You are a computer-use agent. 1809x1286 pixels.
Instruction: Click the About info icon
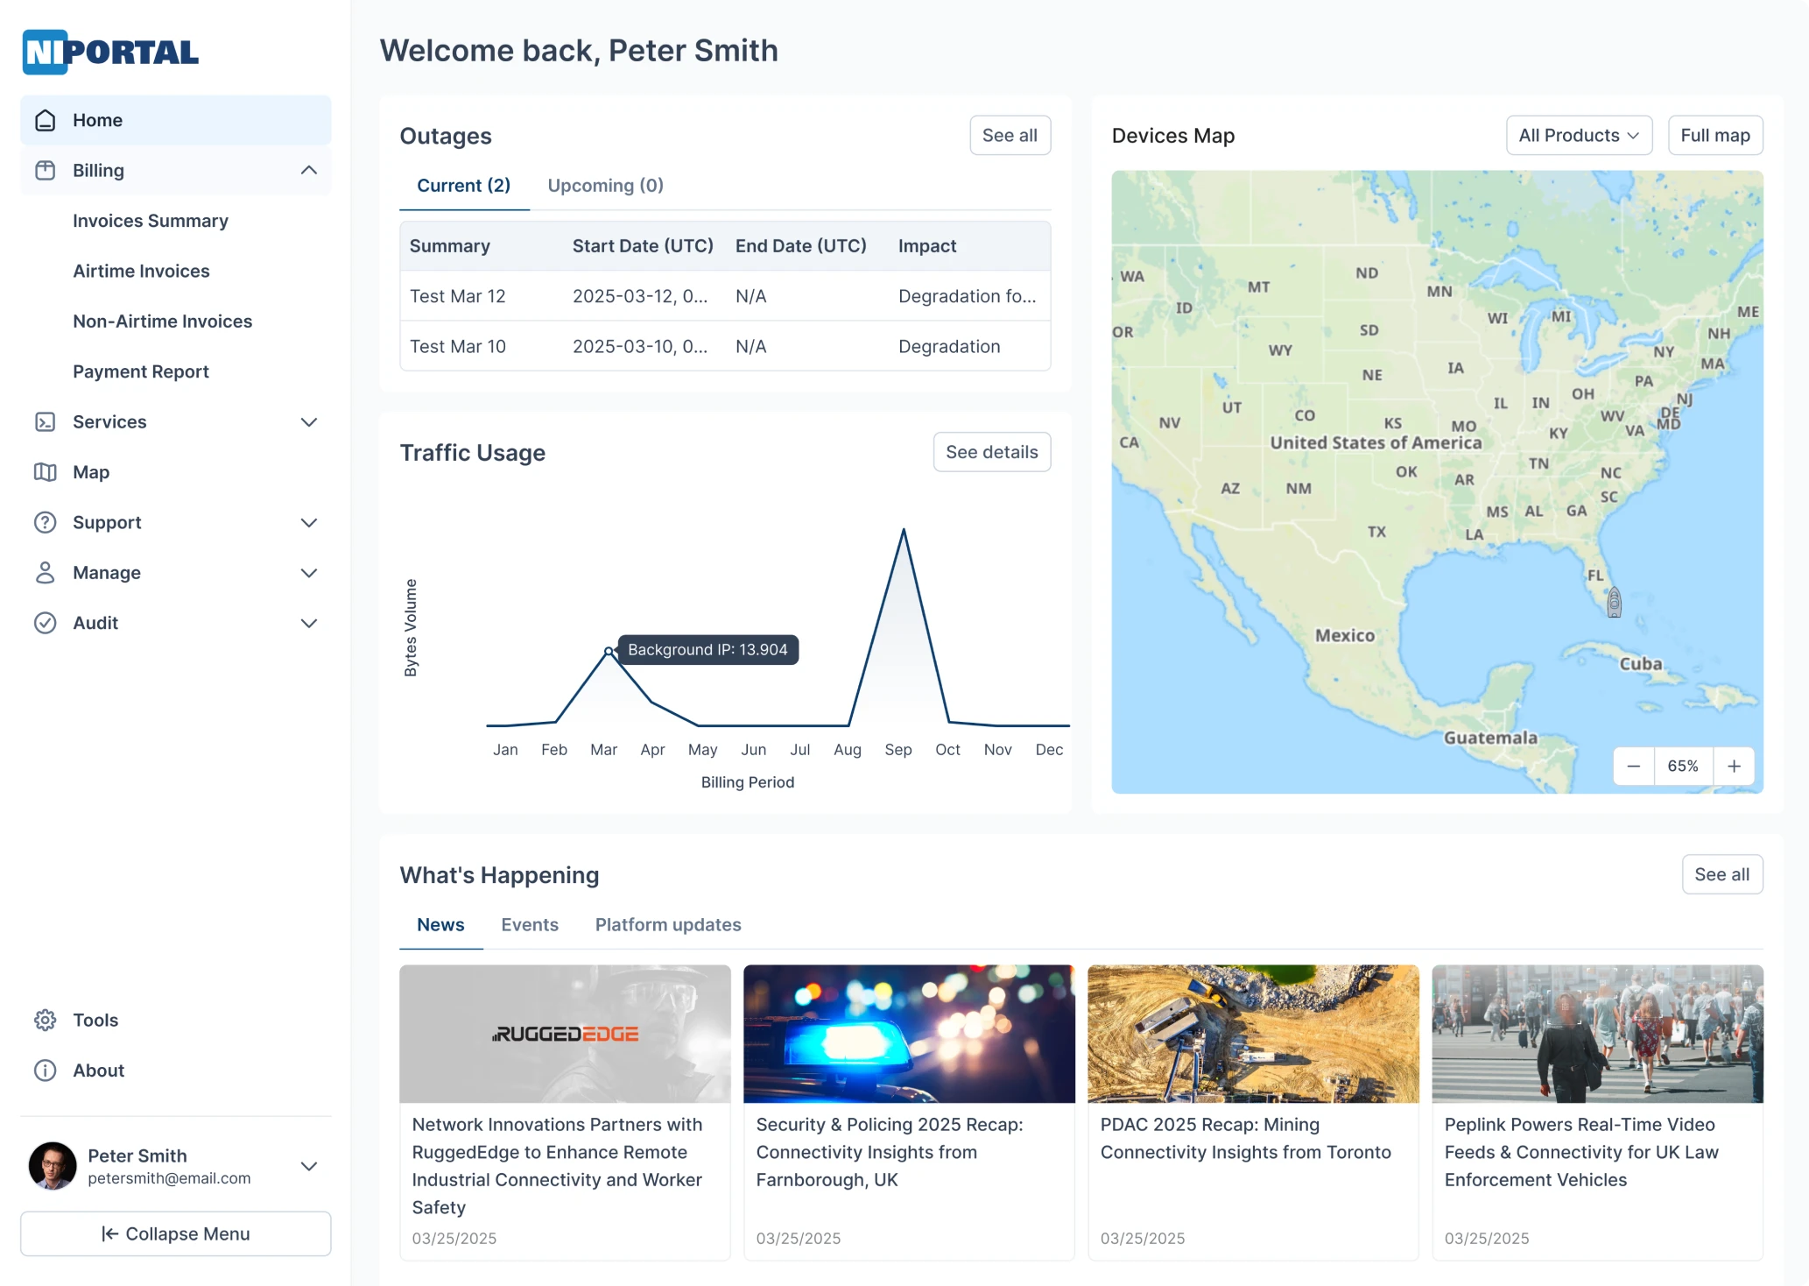[45, 1070]
